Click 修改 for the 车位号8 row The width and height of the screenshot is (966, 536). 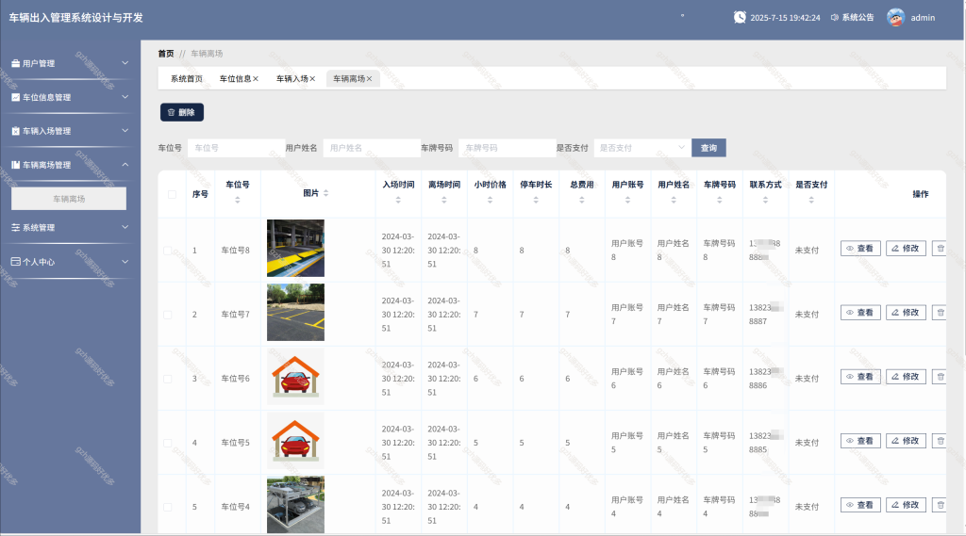(x=906, y=249)
